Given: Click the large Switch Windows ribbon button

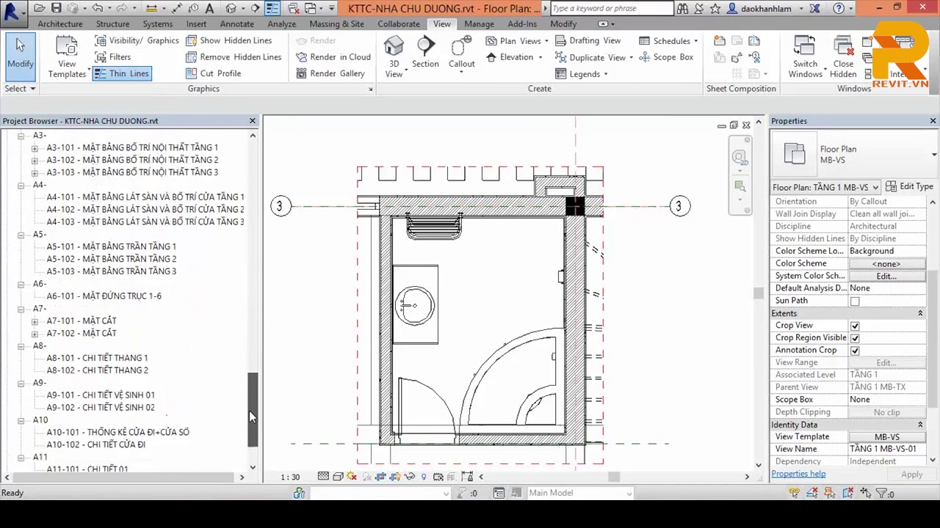Looking at the screenshot, I should pyautogui.click(x=805, y=57).
